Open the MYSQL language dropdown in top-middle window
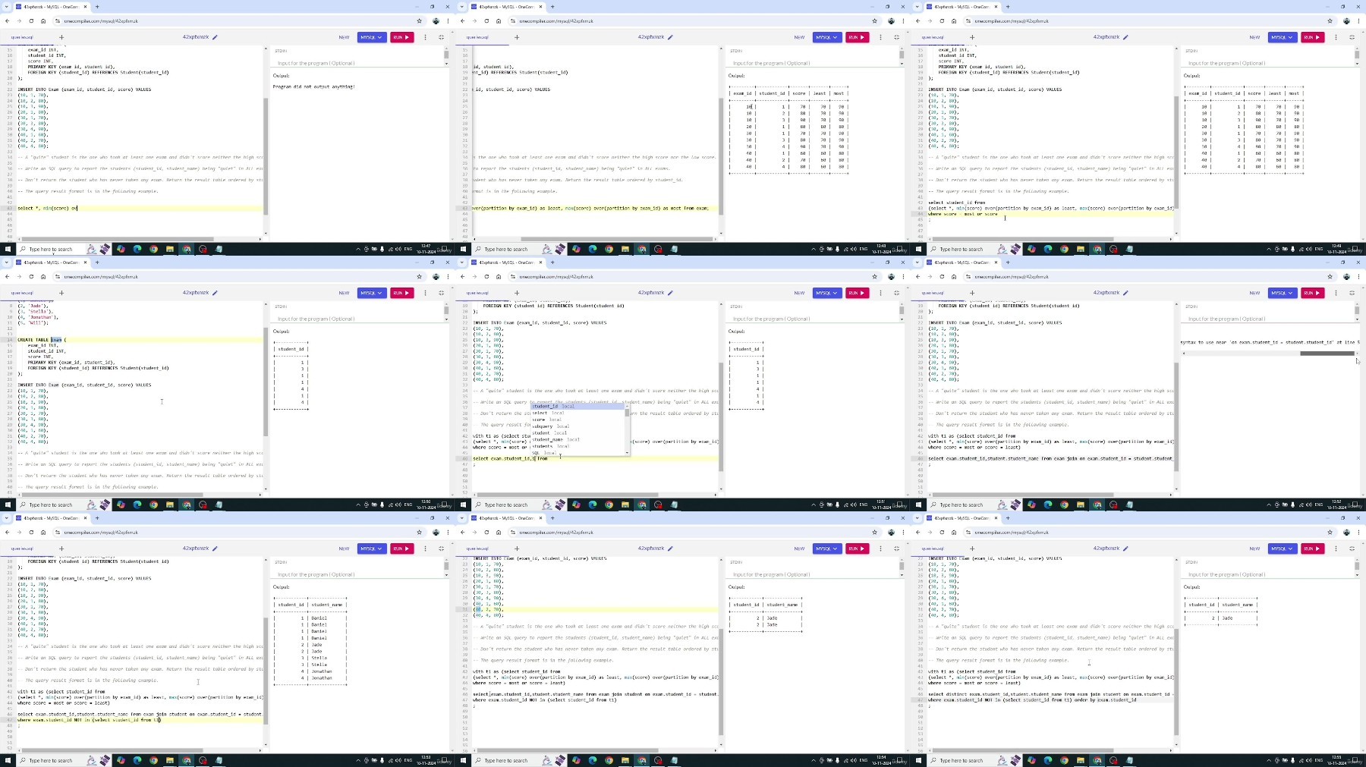This screenshot has height=767, width=1366. coord(826,37)
